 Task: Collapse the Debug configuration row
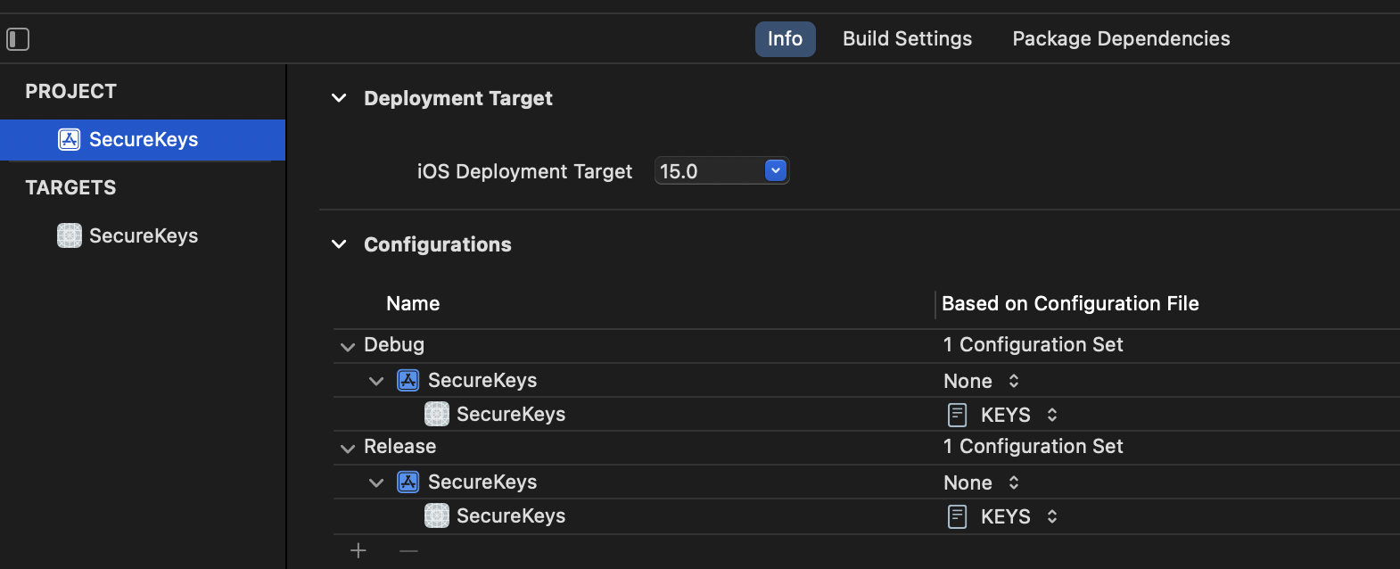pos(348,346)
